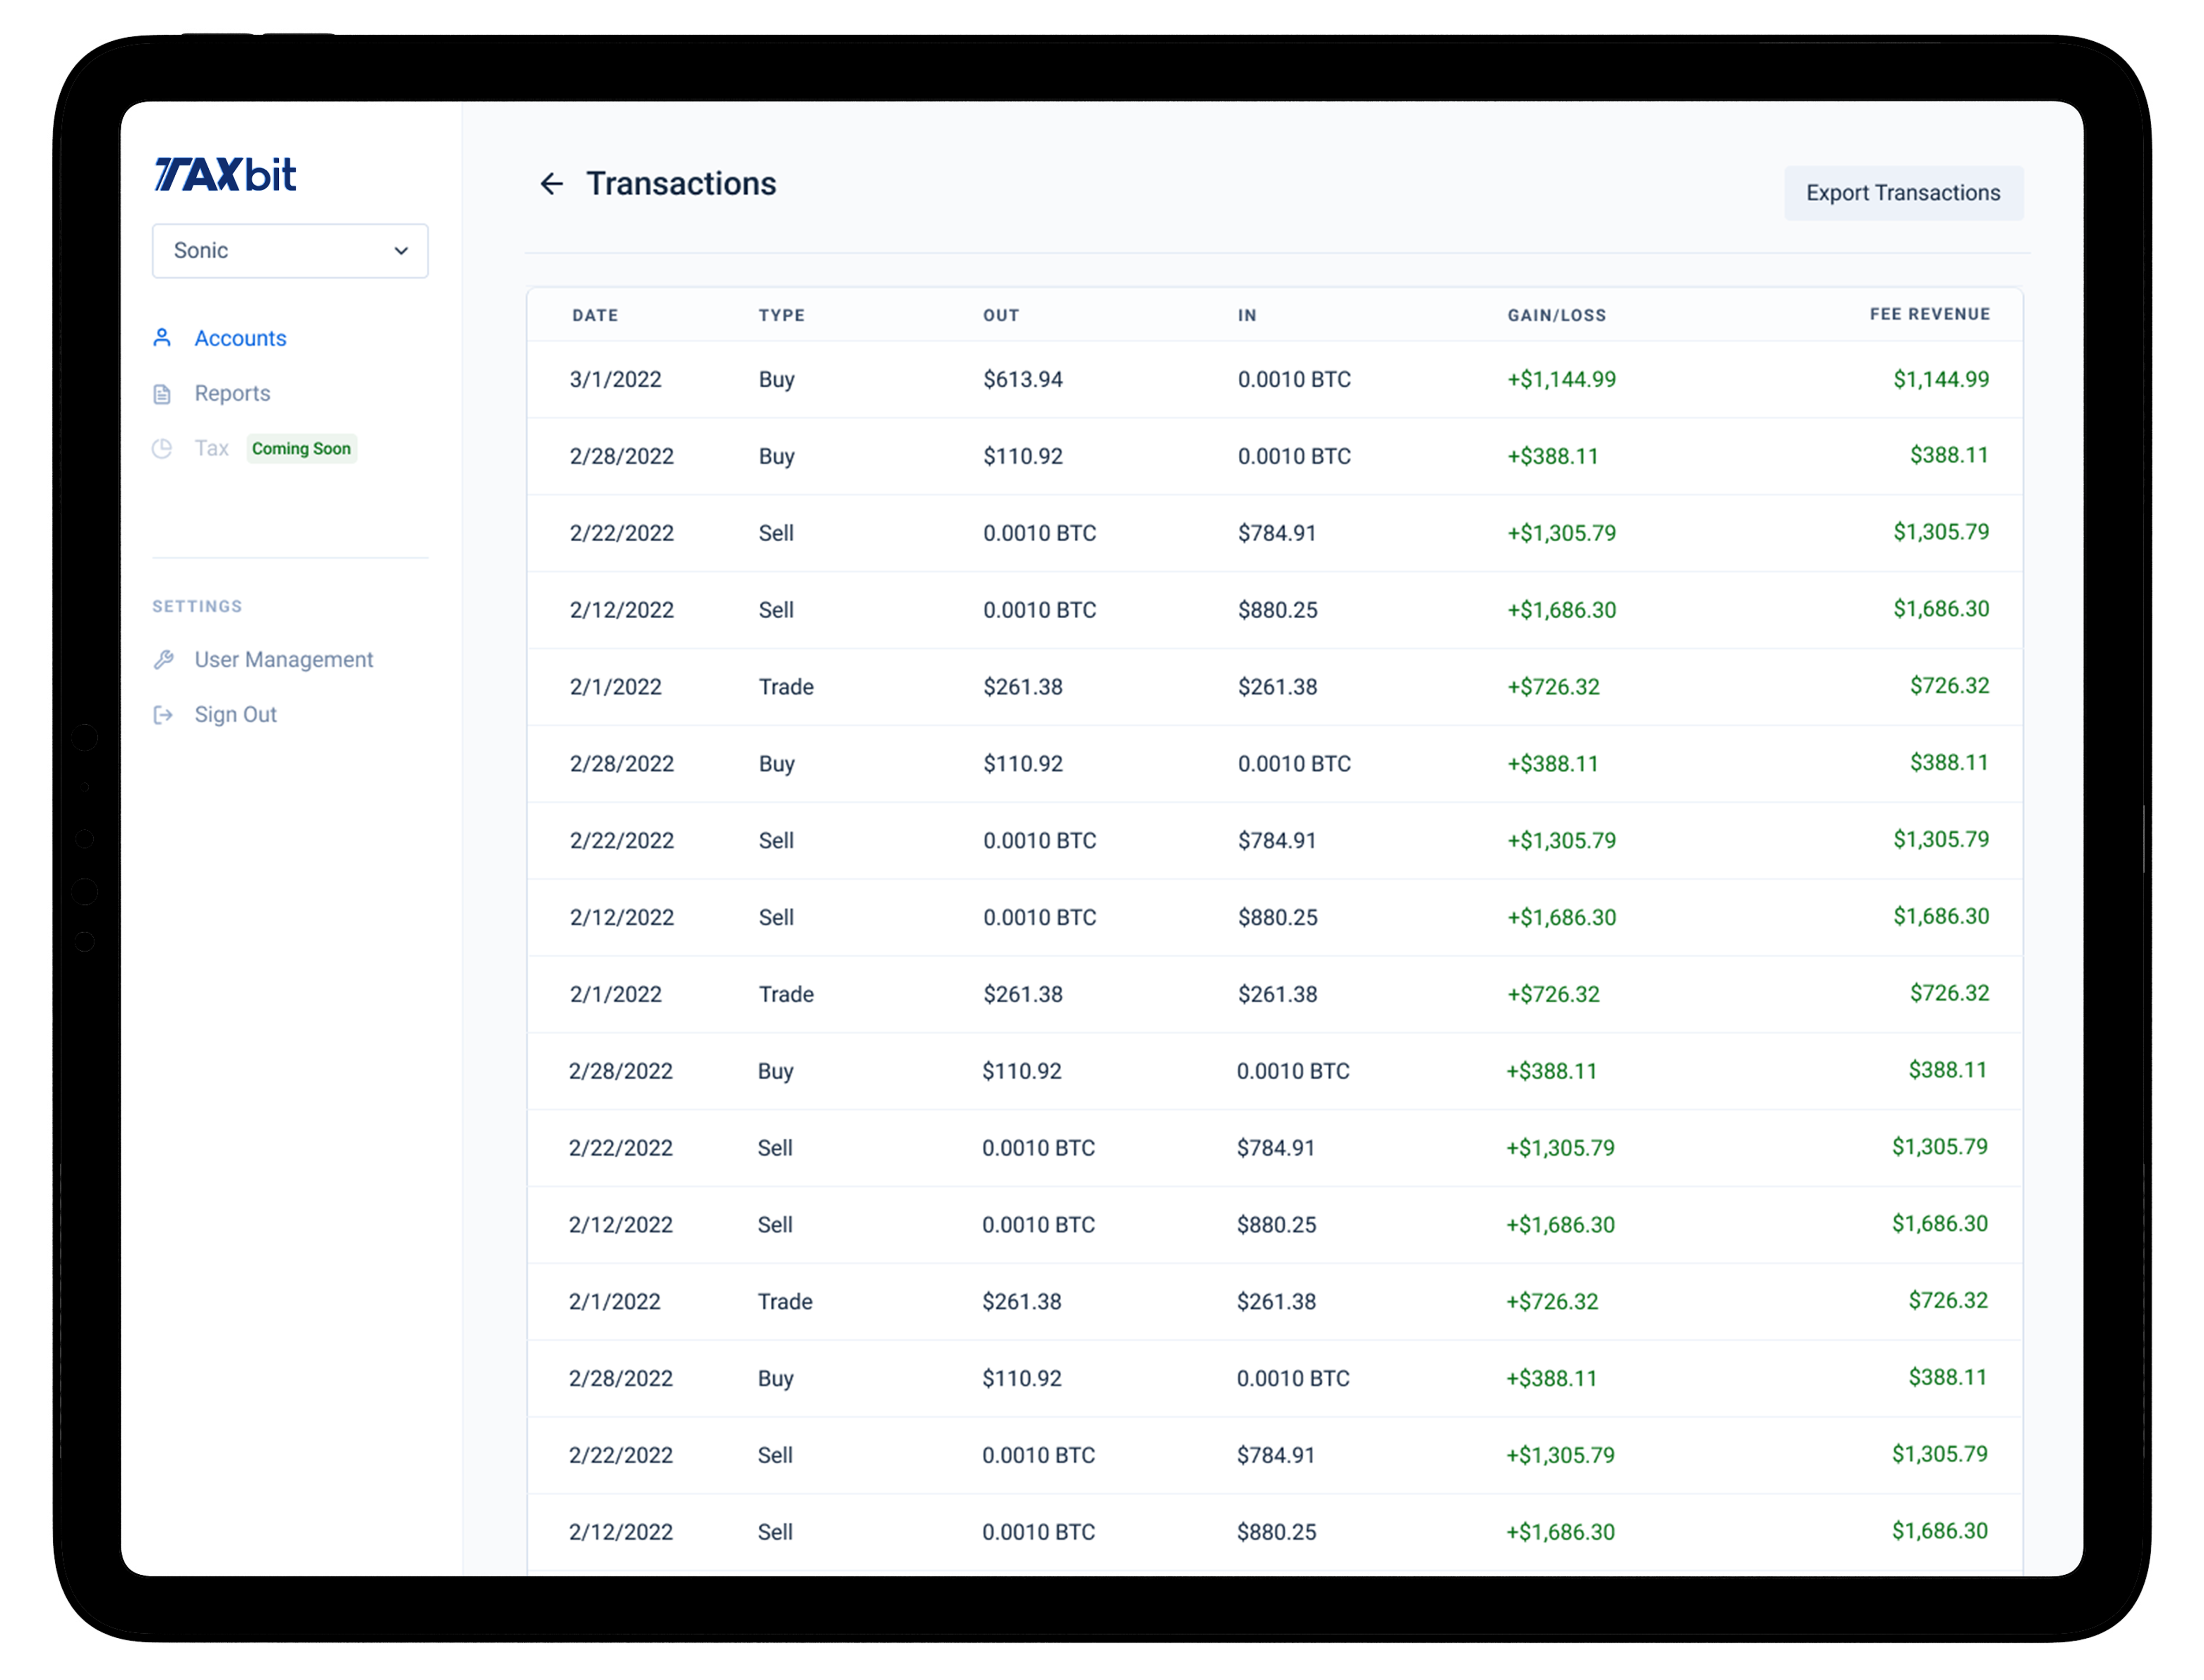Click the Tax pie chart icon
2204x1680 pixels.
click(162, 449)
